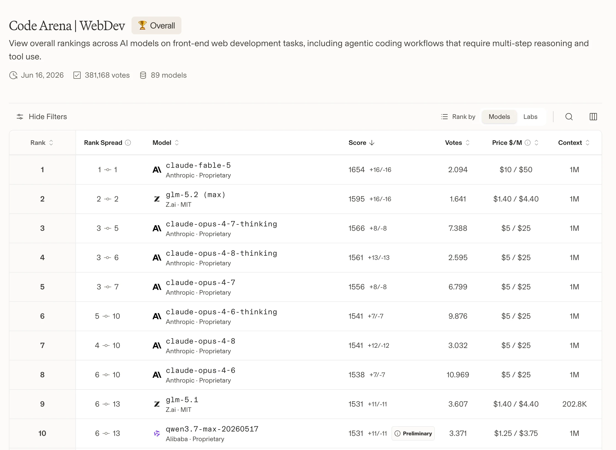Screen dimensions: 616x450
Task: Click the Anthropic logo beside claude-opus-4-7
Action: [157, 287]
